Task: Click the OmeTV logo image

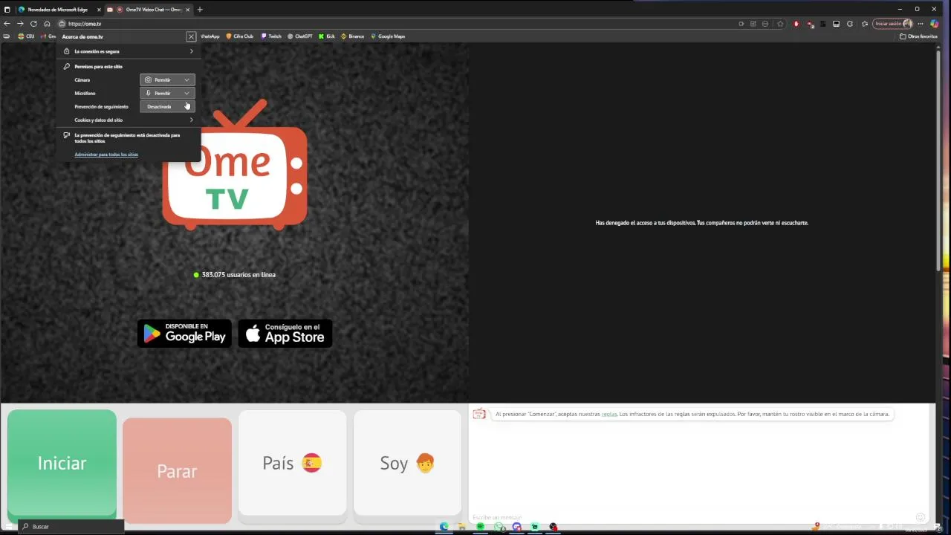Action: click(x=235, y=165)
